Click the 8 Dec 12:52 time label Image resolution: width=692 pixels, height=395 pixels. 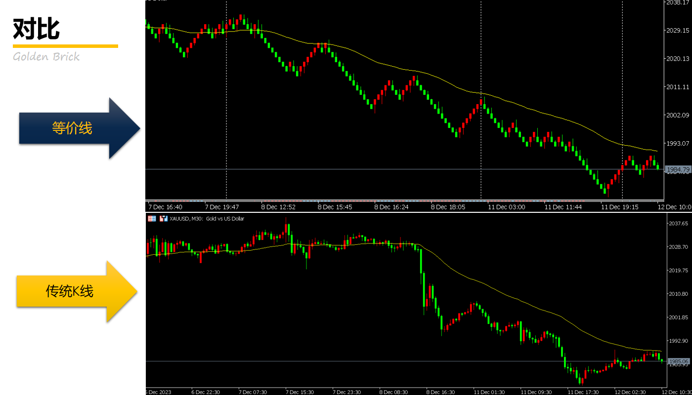pos(279,207)
